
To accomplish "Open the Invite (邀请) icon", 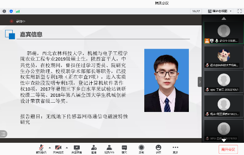I will tap(94, 149).
